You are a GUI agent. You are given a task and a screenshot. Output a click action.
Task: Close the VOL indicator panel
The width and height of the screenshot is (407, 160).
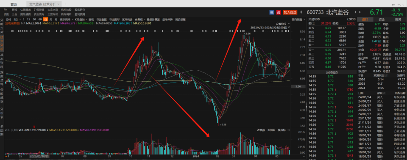click(289, 130)
